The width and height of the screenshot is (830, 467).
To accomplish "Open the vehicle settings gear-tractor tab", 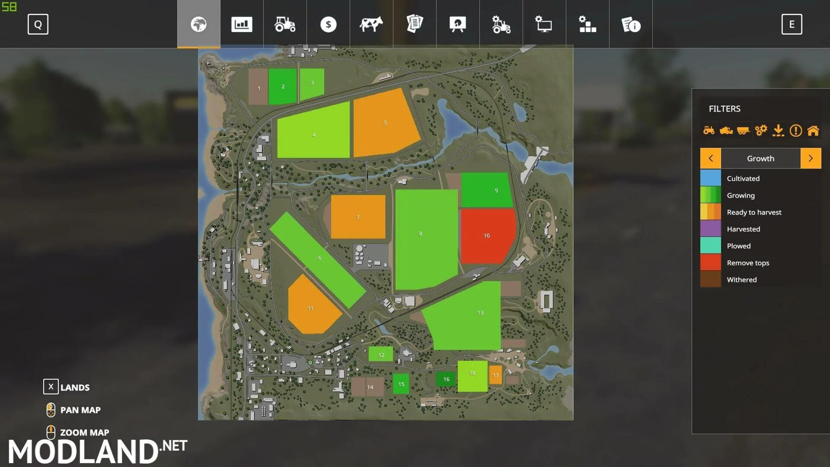I will 501,24.
